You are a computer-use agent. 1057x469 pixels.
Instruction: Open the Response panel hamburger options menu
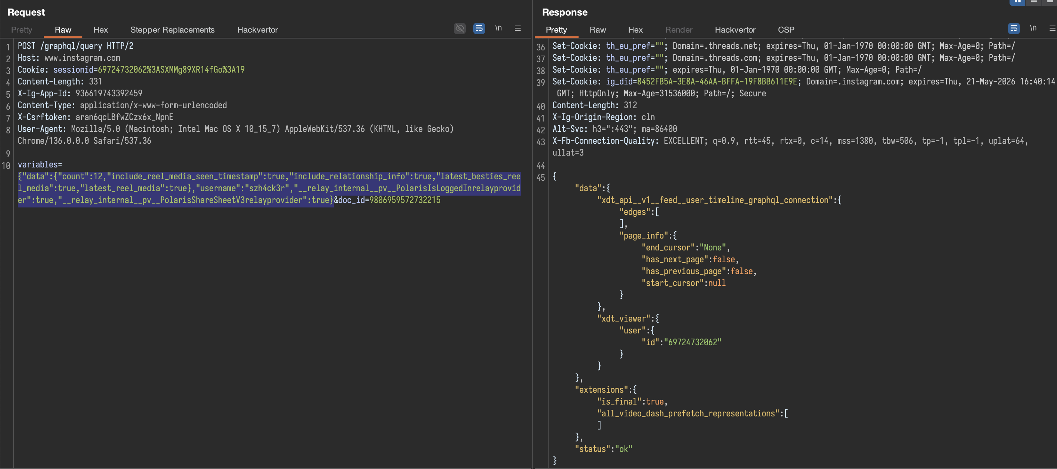tap(1052, 28)
